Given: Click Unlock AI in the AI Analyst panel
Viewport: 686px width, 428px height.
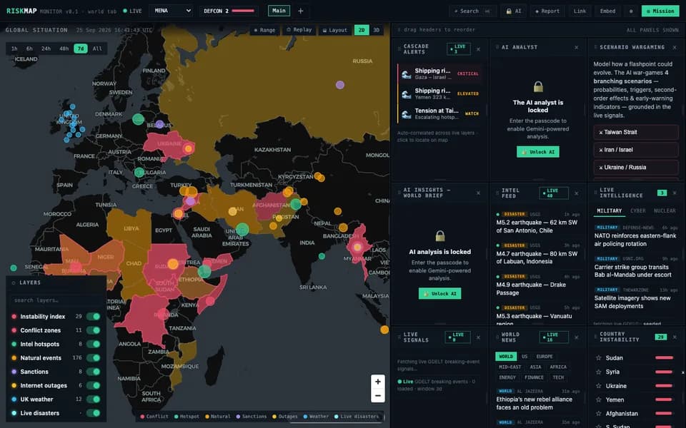Looking at the screenshot, I should [538, 151].
